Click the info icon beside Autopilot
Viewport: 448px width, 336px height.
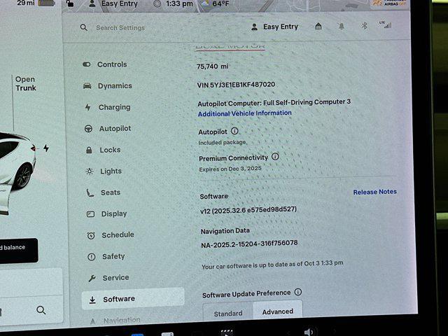coord(234,131)
